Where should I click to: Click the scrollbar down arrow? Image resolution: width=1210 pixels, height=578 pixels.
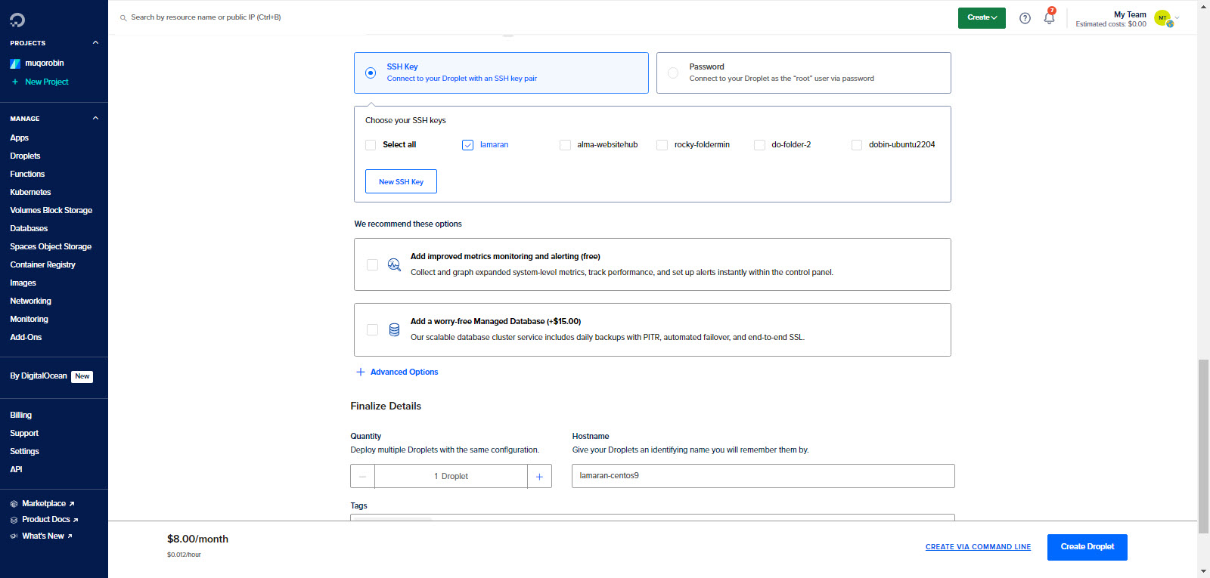[x=1203, y=571]
